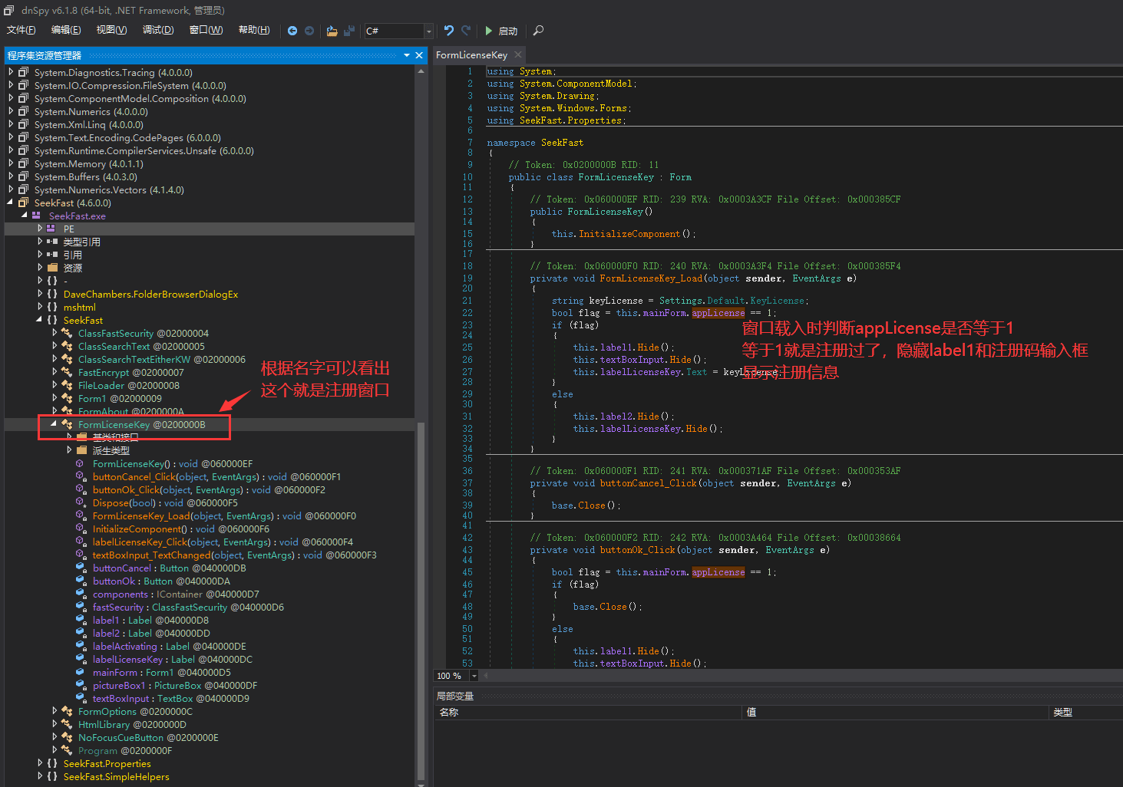
Task: Click the Dispose(bool) method icon
Action: (x=80, y=502)
